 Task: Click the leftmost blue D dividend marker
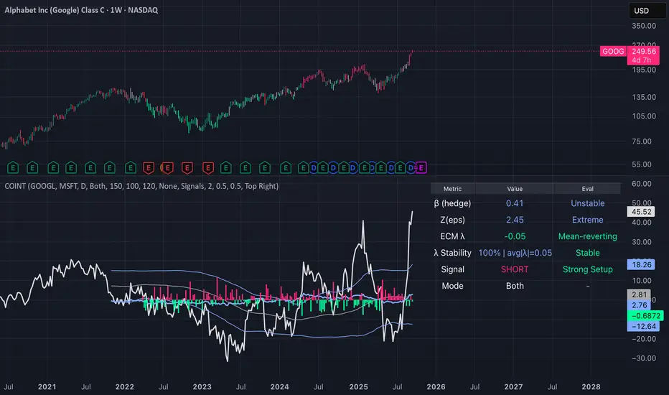point(314,168)
